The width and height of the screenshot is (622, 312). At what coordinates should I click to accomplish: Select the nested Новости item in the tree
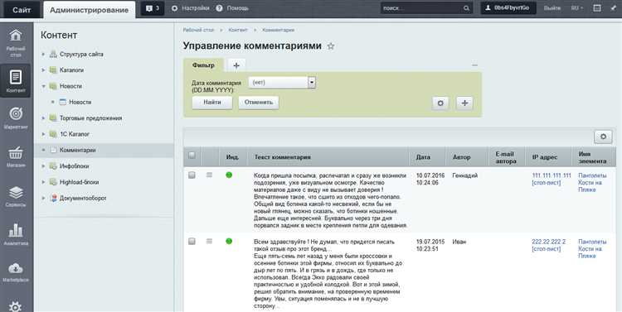80,102
